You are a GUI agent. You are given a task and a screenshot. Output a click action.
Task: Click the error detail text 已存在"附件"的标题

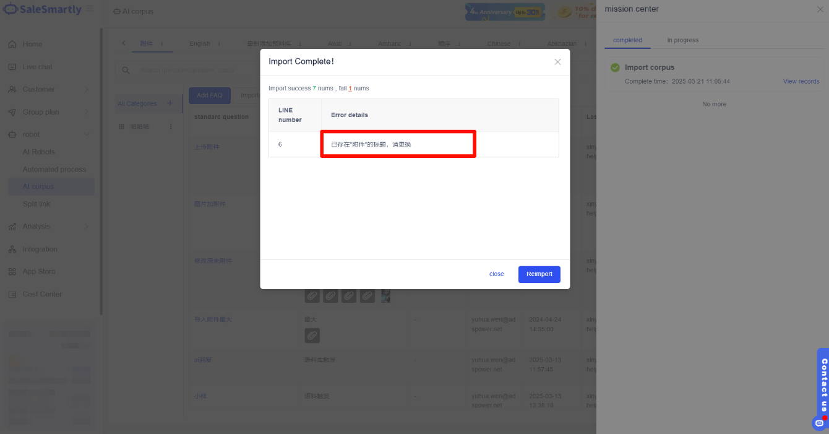371,144
